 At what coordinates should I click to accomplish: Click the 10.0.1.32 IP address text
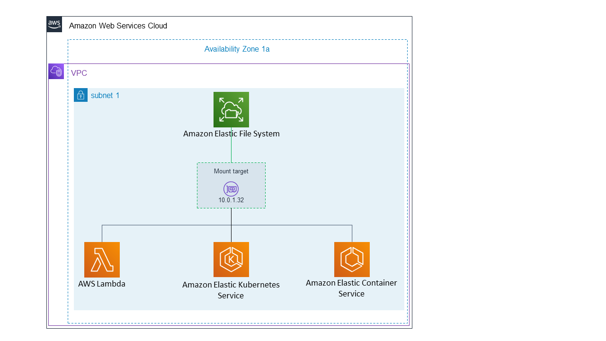click(x=231, y=200)
